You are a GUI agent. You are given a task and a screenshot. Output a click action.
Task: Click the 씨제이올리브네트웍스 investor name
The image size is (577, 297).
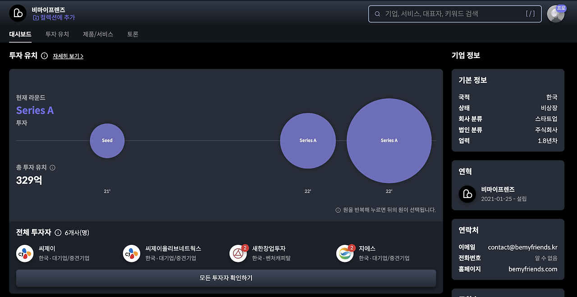pyautogui.click(x=173, y=248)
